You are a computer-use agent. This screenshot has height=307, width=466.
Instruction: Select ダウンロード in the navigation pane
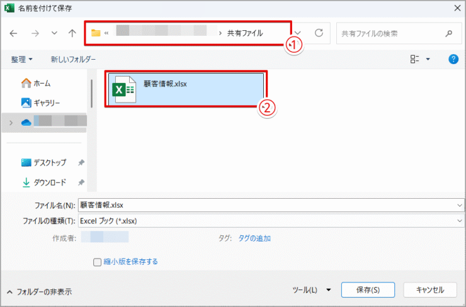click(x=44, y=182)
